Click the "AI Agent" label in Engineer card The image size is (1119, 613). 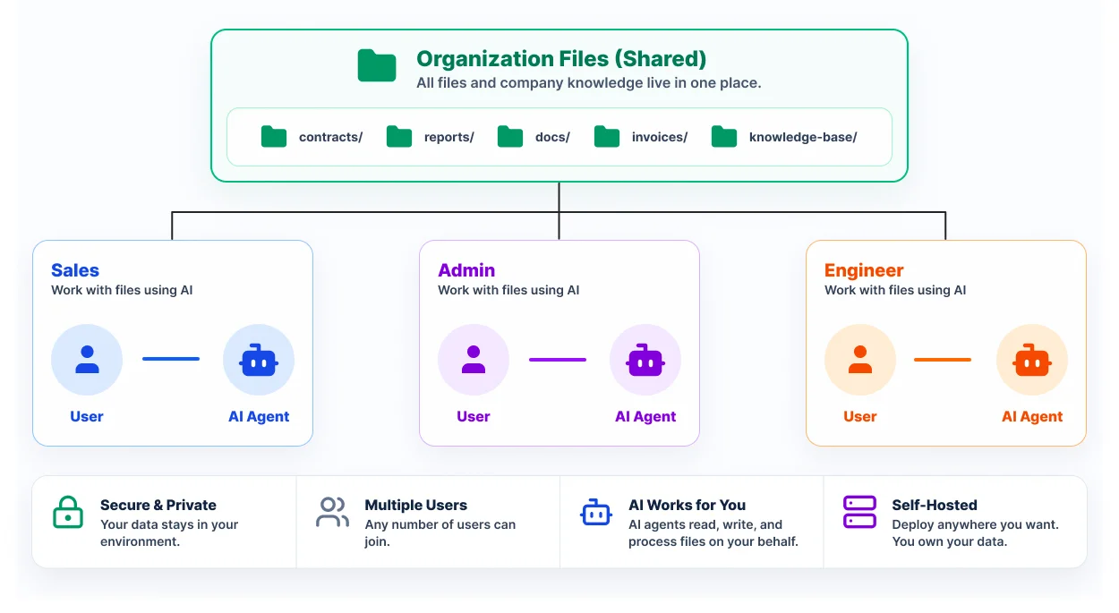click(x=1032, y=416)
